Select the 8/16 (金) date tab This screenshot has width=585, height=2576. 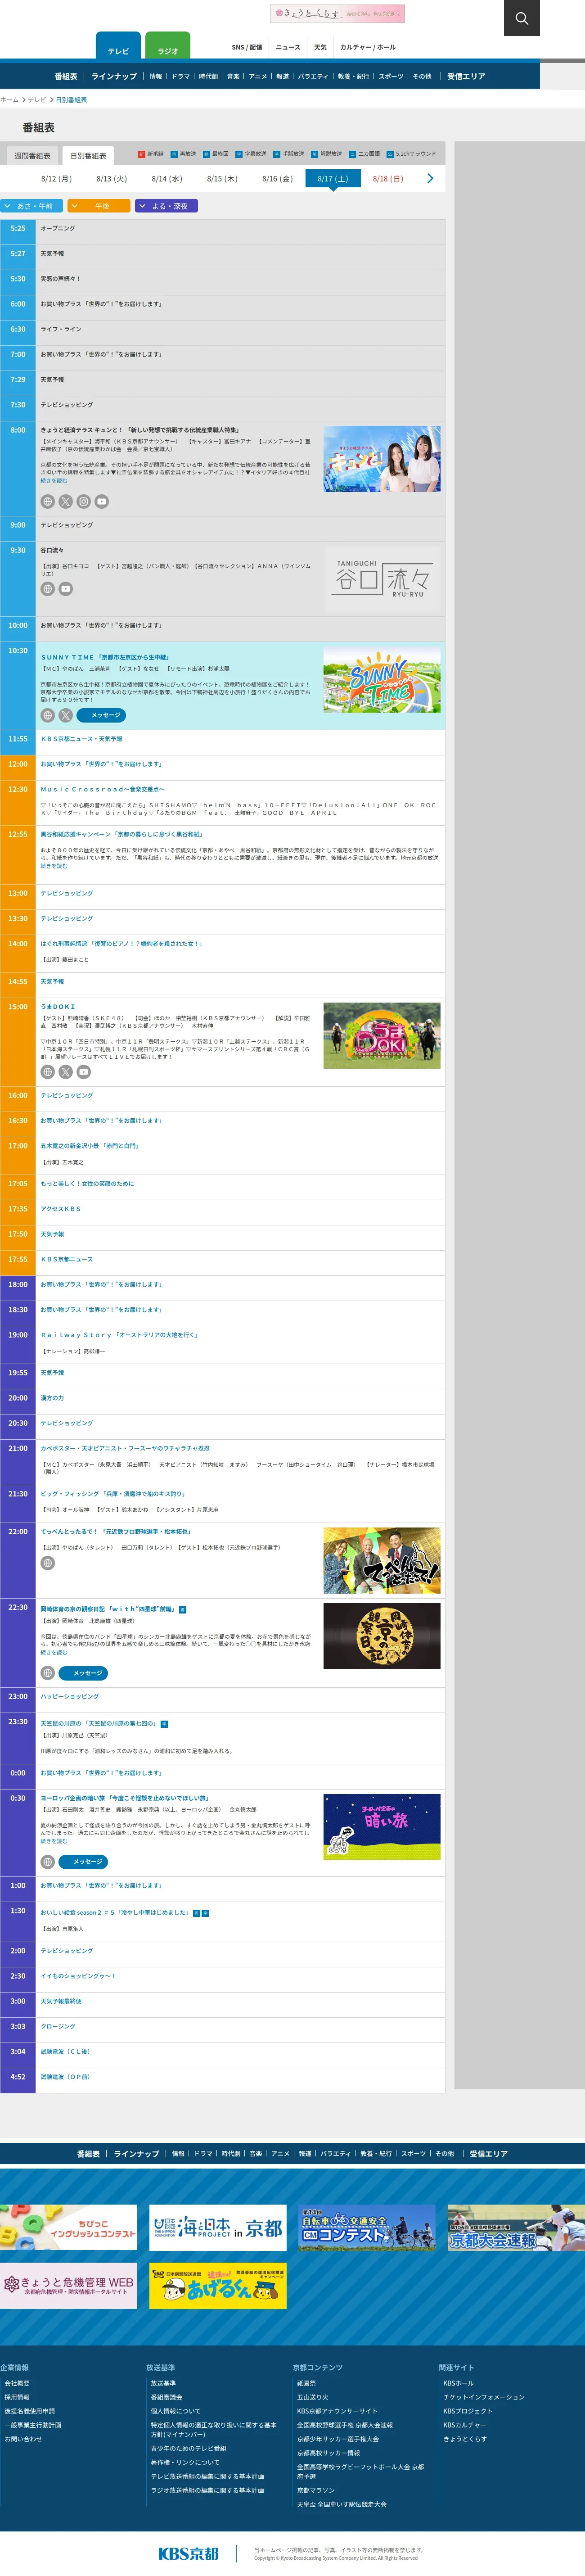point(277,179)
